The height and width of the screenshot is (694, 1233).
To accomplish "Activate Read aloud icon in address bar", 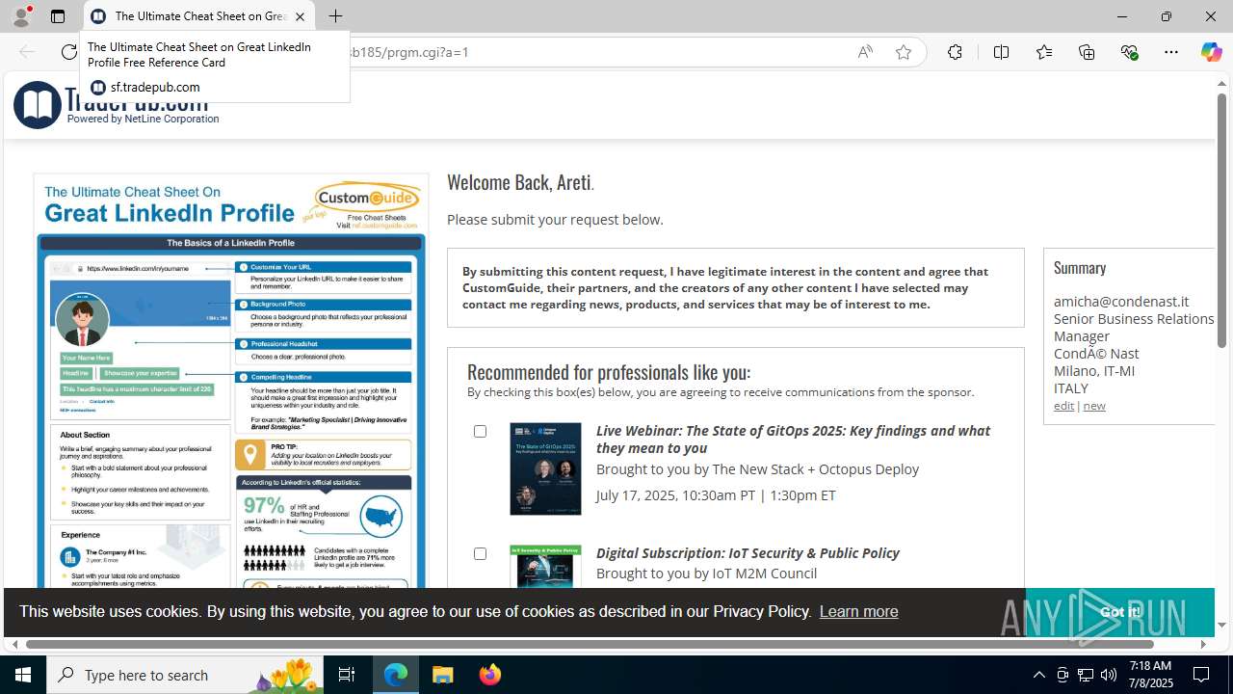I will 865,52.
